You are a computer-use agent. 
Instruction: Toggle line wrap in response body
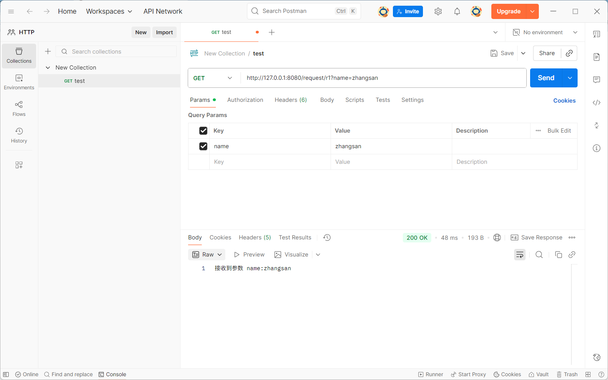(x=520, y=255)
